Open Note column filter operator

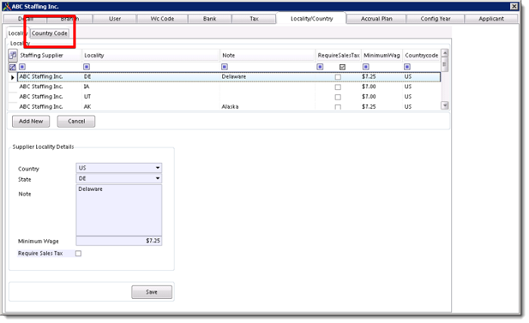click(224, 66)
